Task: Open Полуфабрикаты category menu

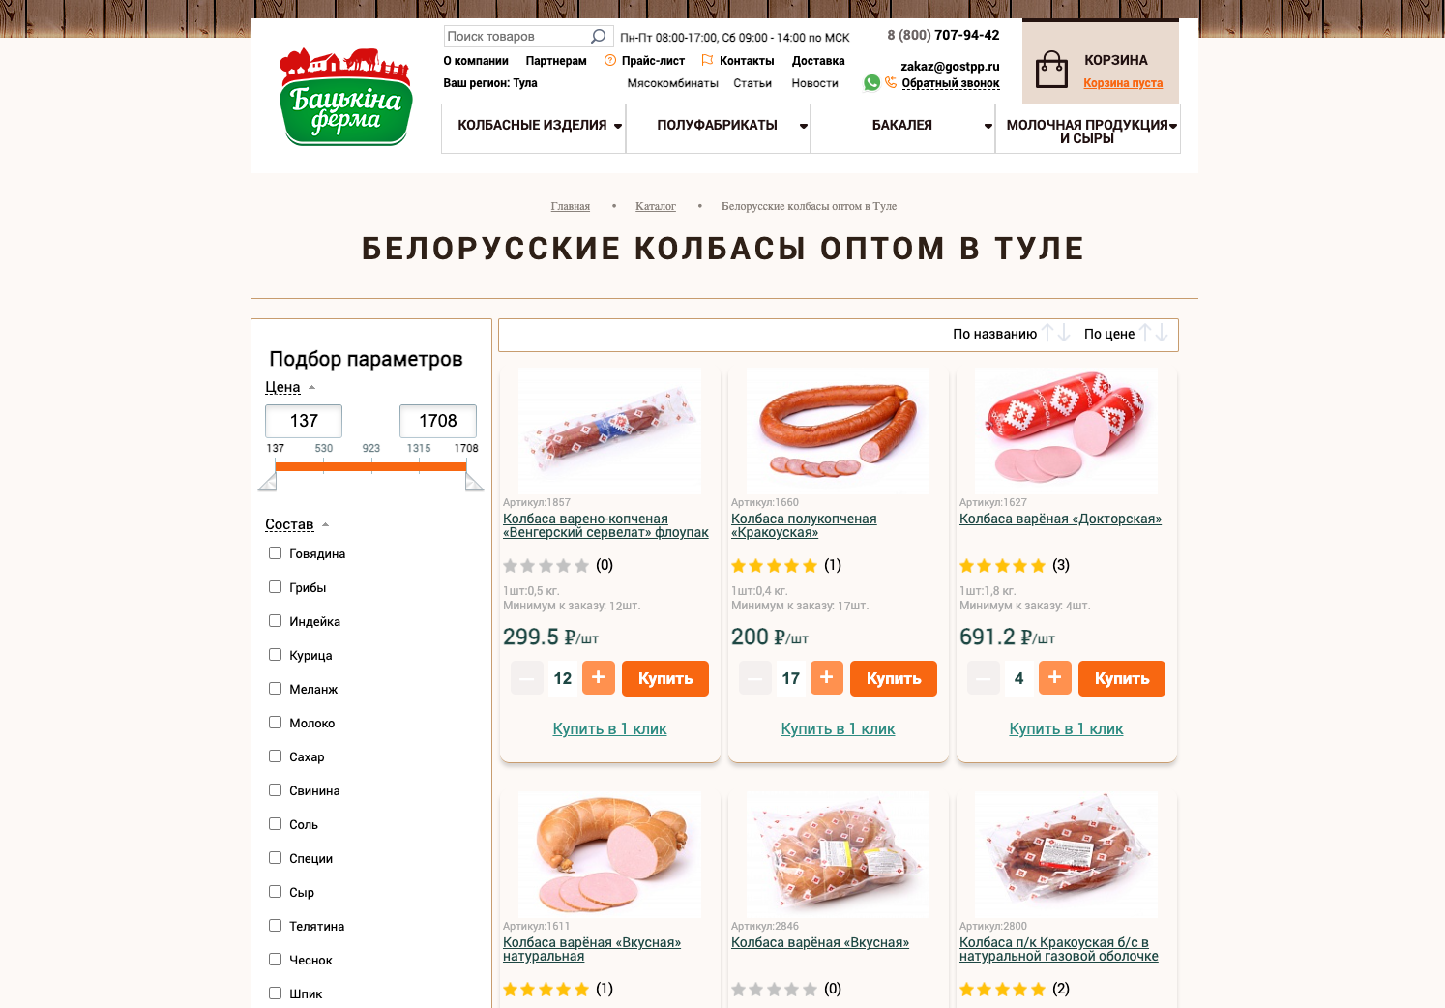Action: pyautogui.click(x=718, y=128)
